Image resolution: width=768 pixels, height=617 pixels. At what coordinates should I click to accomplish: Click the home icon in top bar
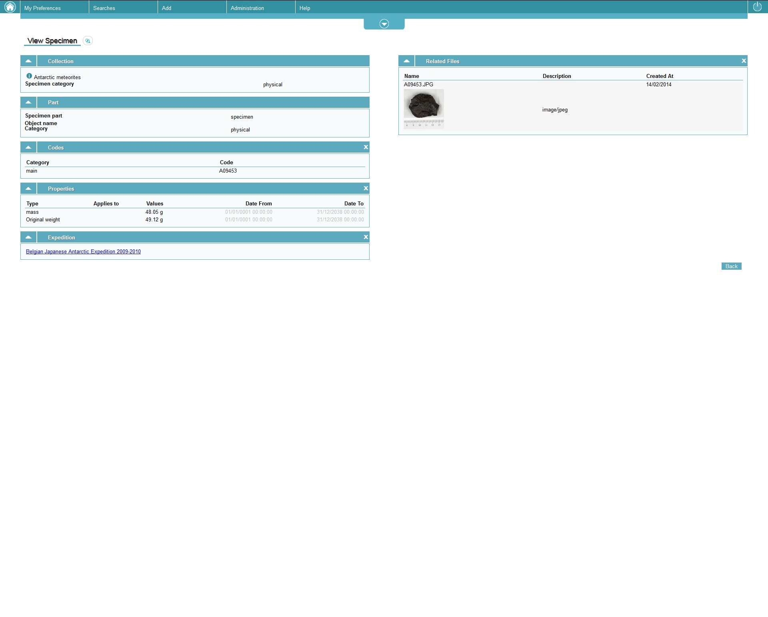pos(10,7)
